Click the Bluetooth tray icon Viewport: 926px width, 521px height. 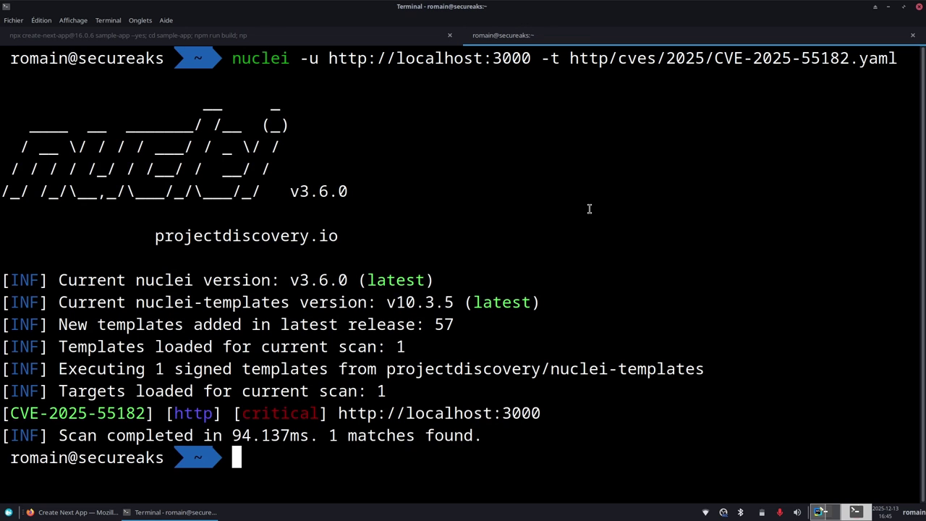(740, 512)
